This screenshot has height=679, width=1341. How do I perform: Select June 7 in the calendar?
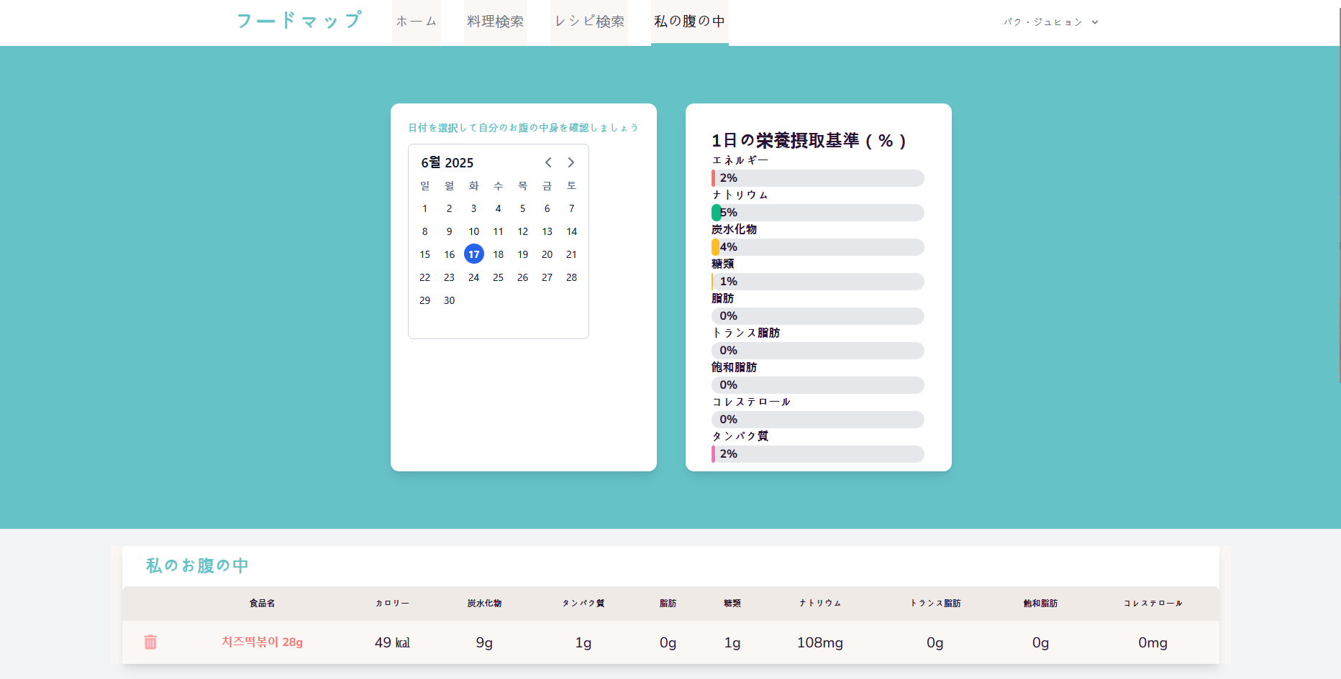[x=572, y=208]
